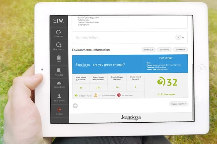Open the User profile icon
This screenshot has width=217, height=144.
click(x=59, y=96)
